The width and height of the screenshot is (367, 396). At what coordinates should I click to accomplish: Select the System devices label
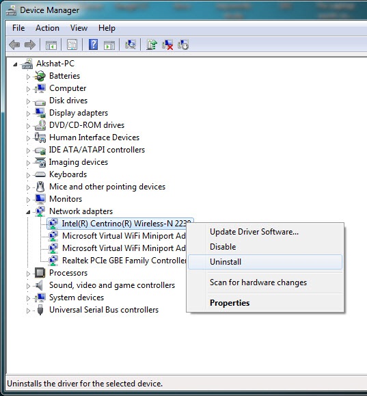(x=77, y=298)
